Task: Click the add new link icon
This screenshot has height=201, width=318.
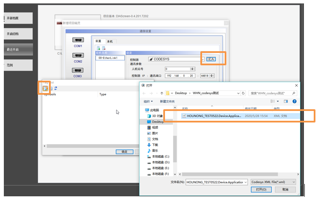Action: coord(98,48)
